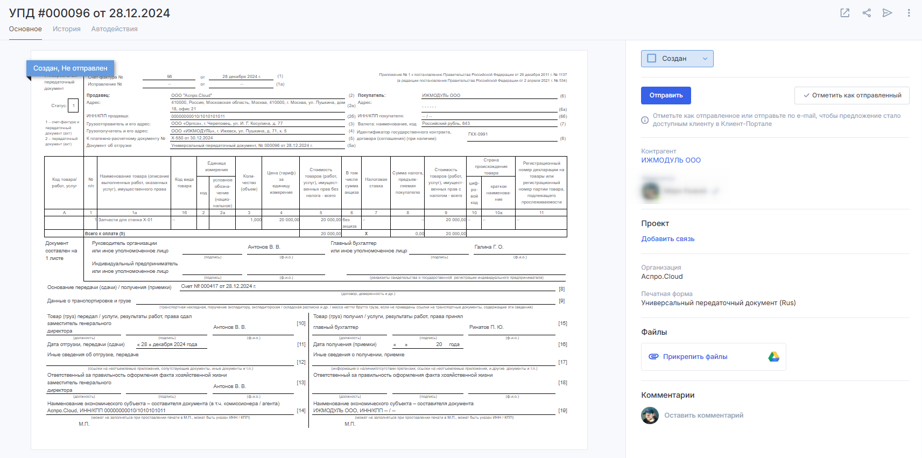This screenshot has width=922, height=458.
Task: Open the ИЖМОДУЛЬ ООО contractor link
Action: (671, 160)
